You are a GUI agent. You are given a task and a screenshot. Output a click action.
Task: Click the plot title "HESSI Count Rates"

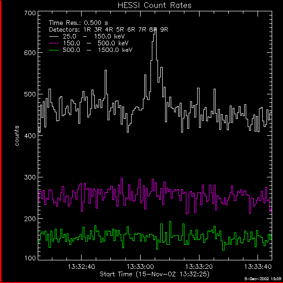tap(155, 5)
